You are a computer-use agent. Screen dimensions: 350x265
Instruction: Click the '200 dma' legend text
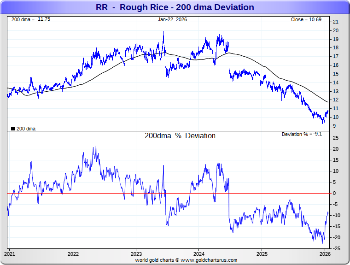26,129
